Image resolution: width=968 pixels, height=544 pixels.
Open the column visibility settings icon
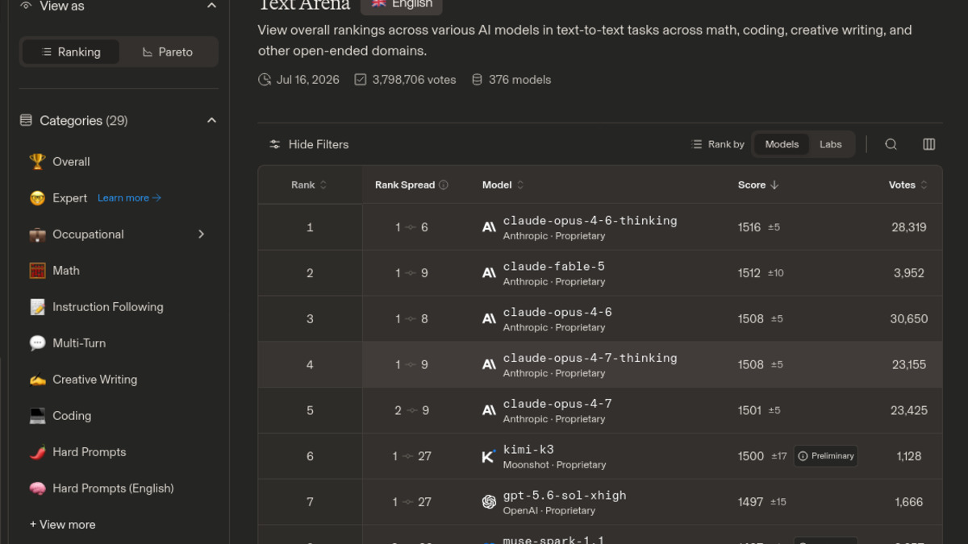point(929,144)
